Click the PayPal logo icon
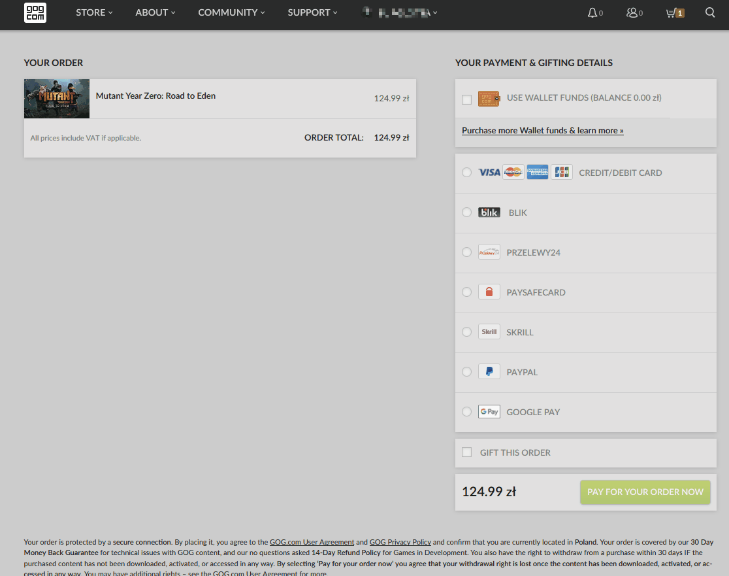729x576 pixels. pos(489,371)
